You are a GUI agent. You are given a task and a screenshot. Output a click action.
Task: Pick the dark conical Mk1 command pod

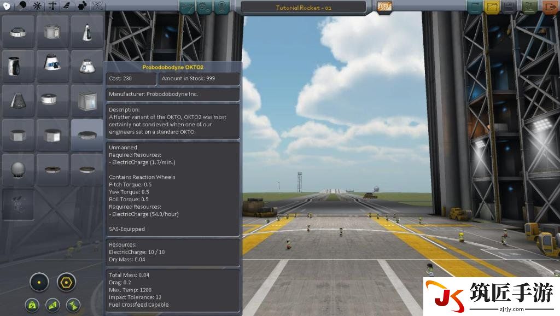point(18,101)
